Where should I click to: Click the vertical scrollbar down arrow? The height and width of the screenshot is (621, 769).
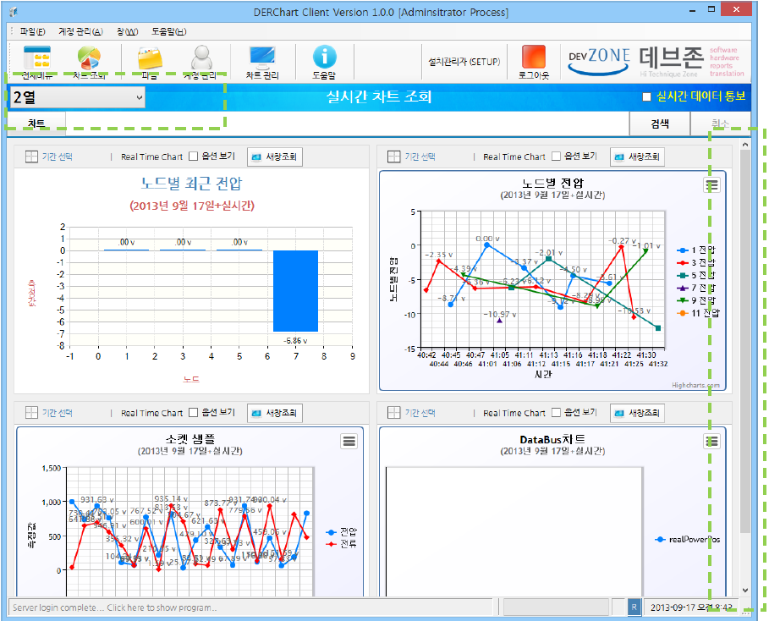tap(745, 591)
